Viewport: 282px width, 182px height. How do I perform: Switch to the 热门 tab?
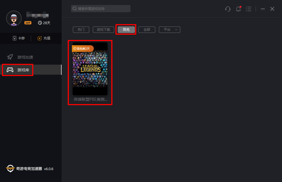[81, 29]
